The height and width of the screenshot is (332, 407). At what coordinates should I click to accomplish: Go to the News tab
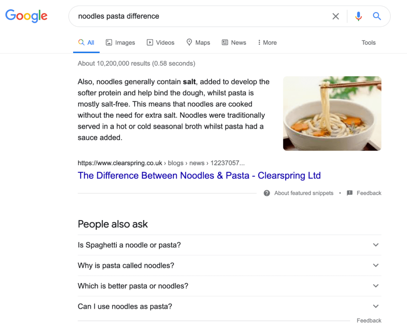tap(234, 43)
